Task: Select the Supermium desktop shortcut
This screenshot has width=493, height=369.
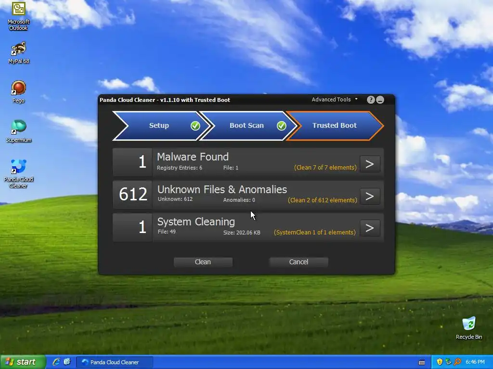Action: coord(19,131)
